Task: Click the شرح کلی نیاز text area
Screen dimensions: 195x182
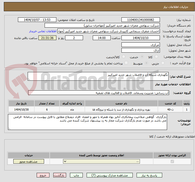Action: (98, 76)
